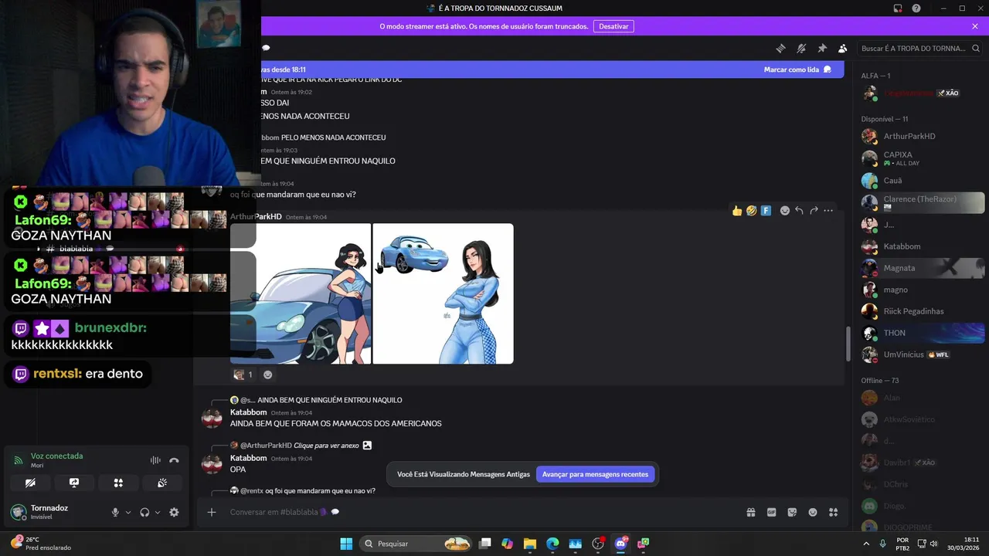Click the taskbar Pesquisar search box
The width and height of the screenshot is (989, 556).
pyautogui.click(x=417, y=544)
